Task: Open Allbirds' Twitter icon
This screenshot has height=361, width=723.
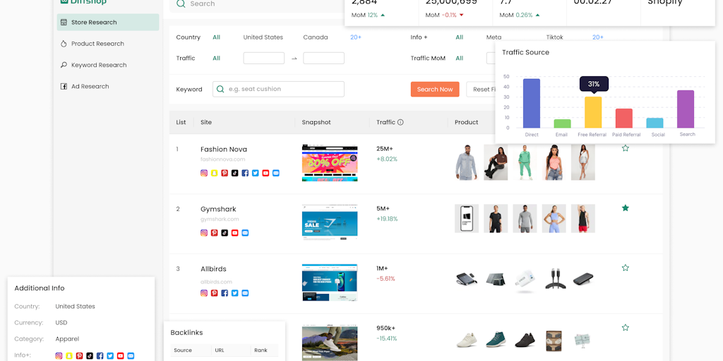Action: [234, 293]
